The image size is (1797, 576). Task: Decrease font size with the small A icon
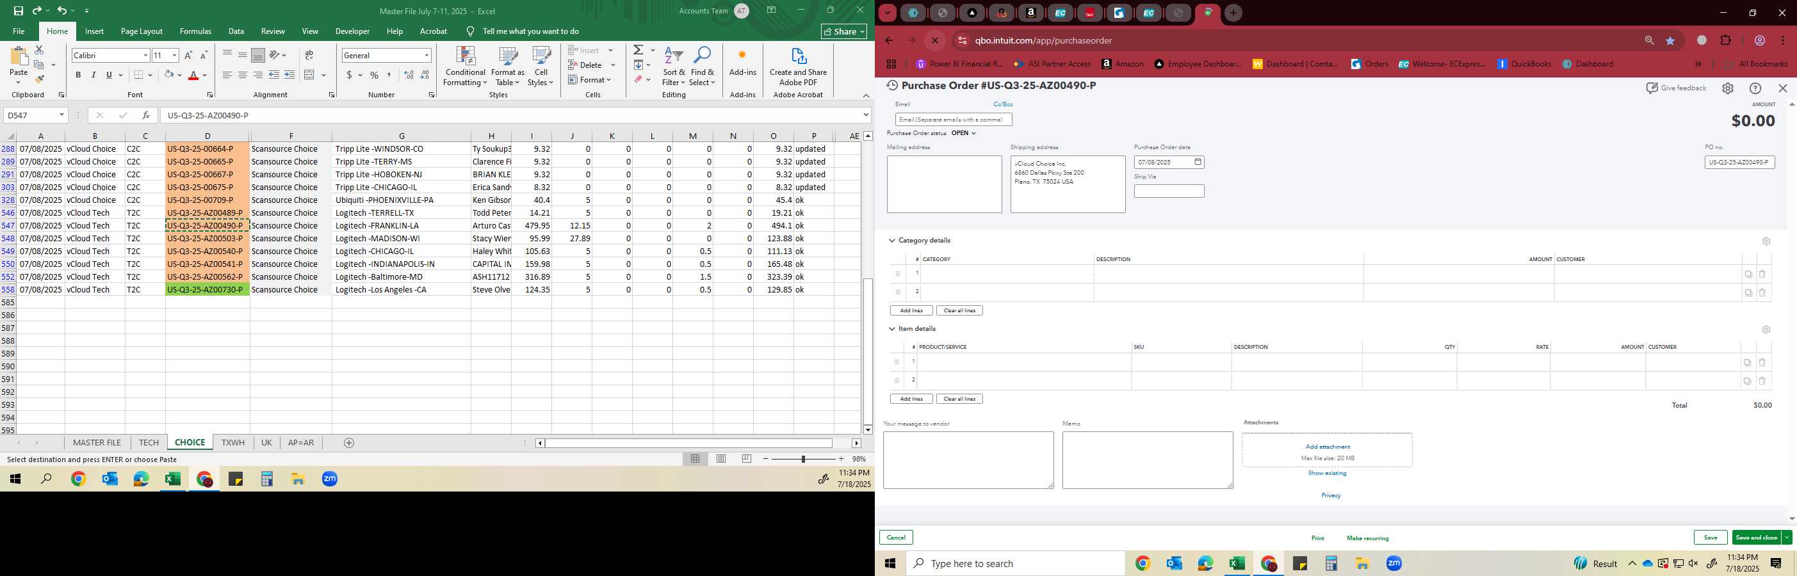pyautogui.click(x=204, y=55)
